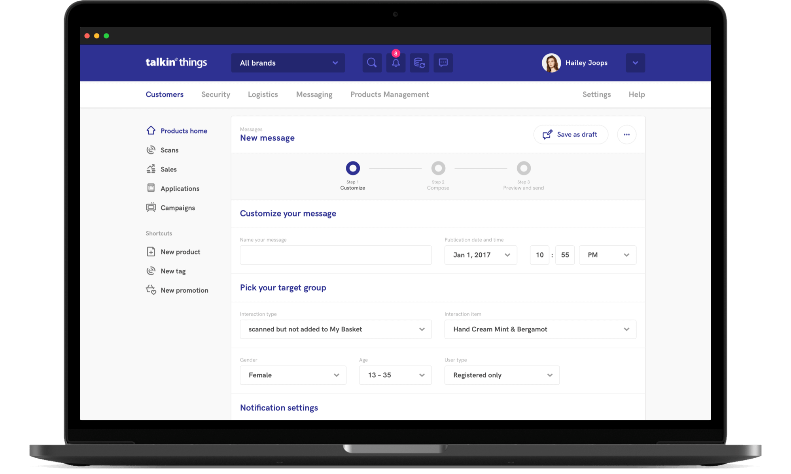Click the Sales chart icon
The image size is (791, 474).
[151, 169]
